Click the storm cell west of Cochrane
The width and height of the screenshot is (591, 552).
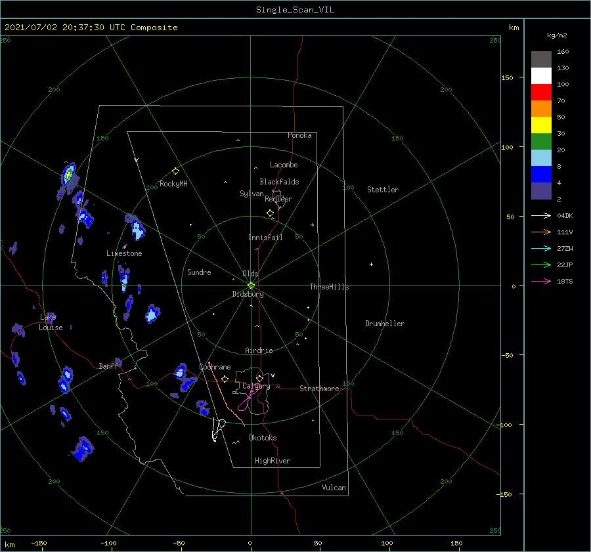(x=181, y=372)
